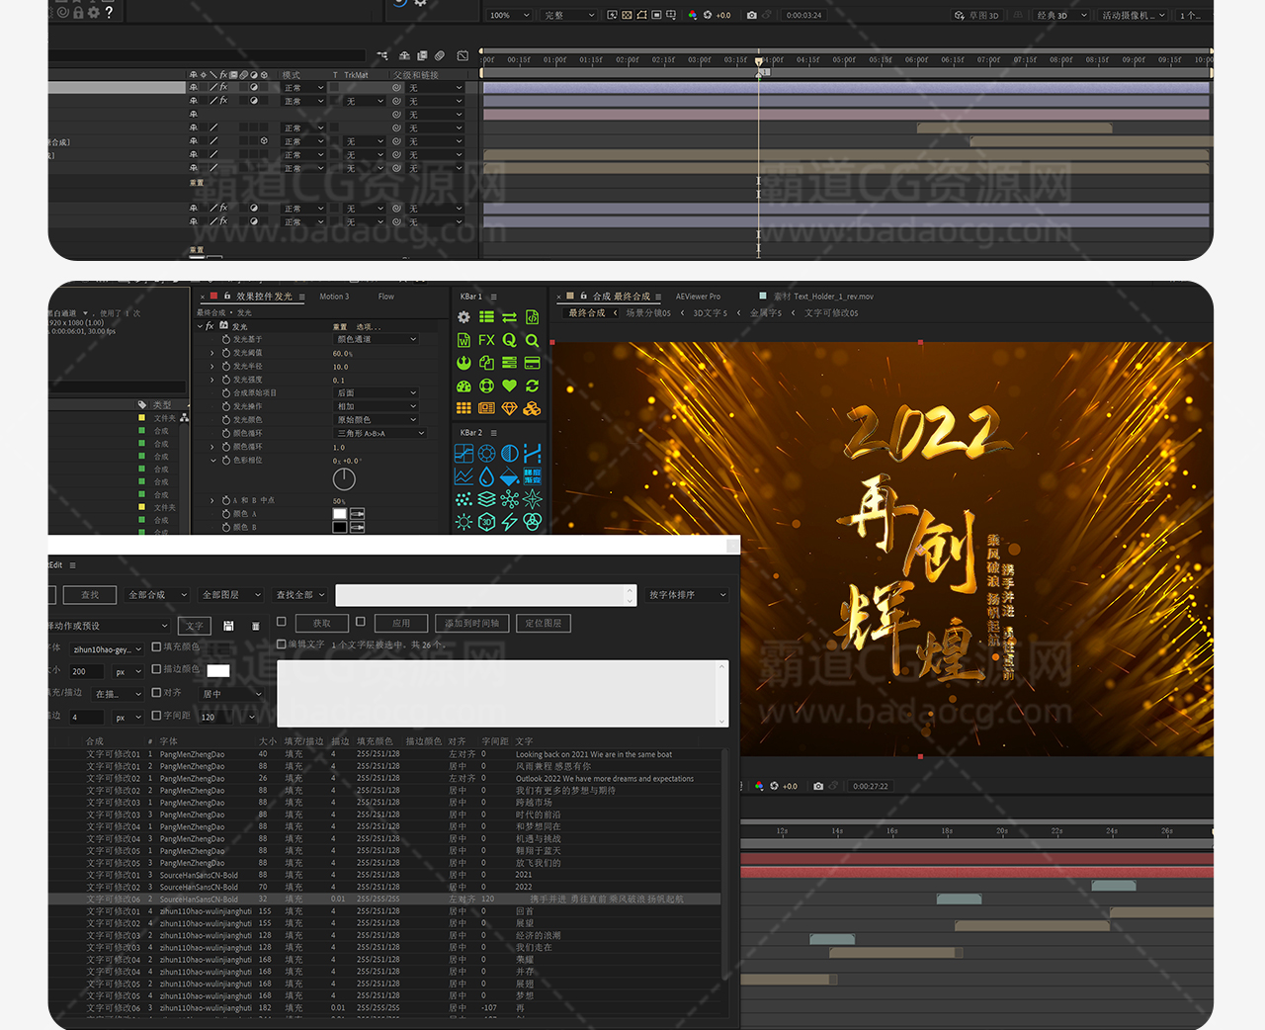This screenshot has width=1265, height=1030.
Task: Check the 编辑文字 checkbox
Action: [x=282, y=644]
